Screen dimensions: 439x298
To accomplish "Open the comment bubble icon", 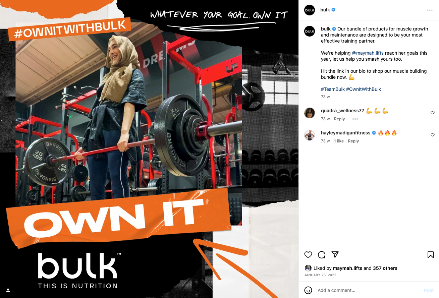I will 322,255.
